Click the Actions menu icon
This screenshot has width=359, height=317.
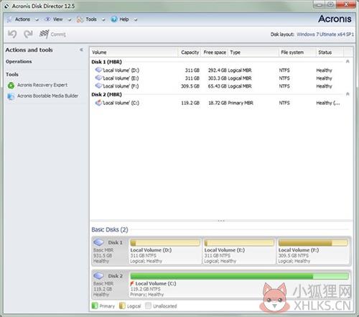click(9, 19)
